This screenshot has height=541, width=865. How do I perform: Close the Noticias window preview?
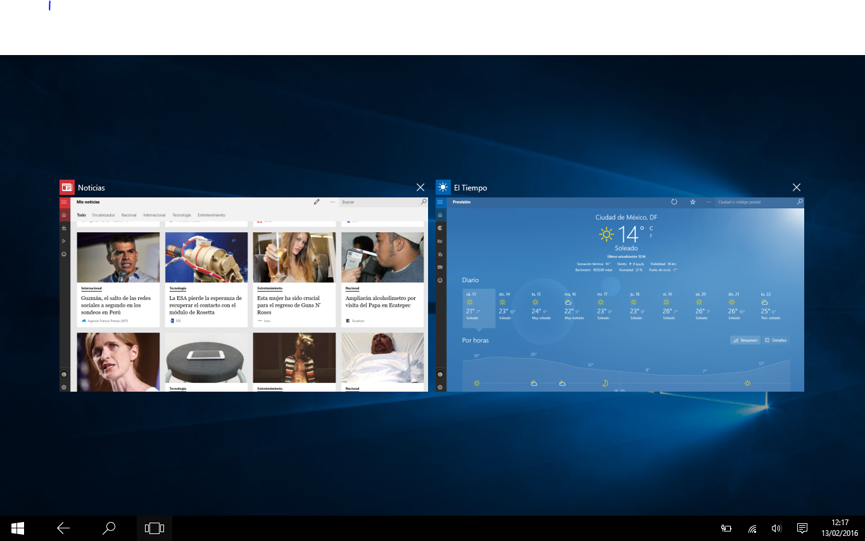pos(420,187)
